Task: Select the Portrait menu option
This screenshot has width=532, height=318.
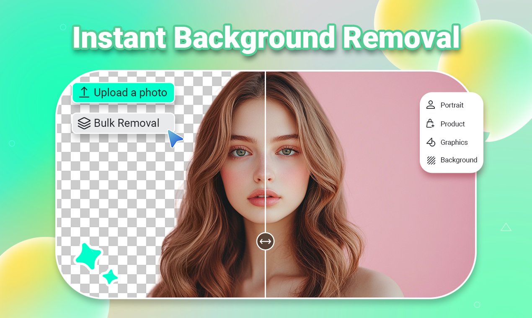Action: [x=452, y=105]
